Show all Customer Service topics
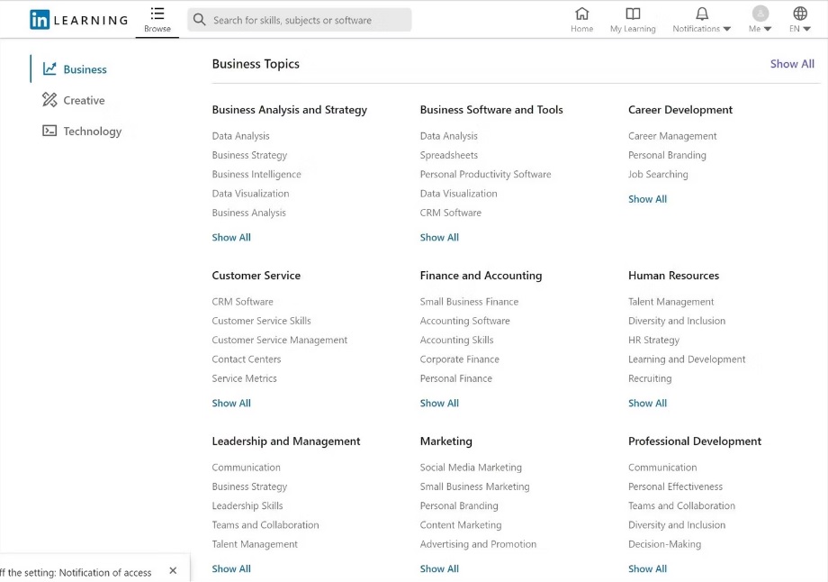Image resolution: width=828 pixels, height=582 pixels. pos(231,403)
